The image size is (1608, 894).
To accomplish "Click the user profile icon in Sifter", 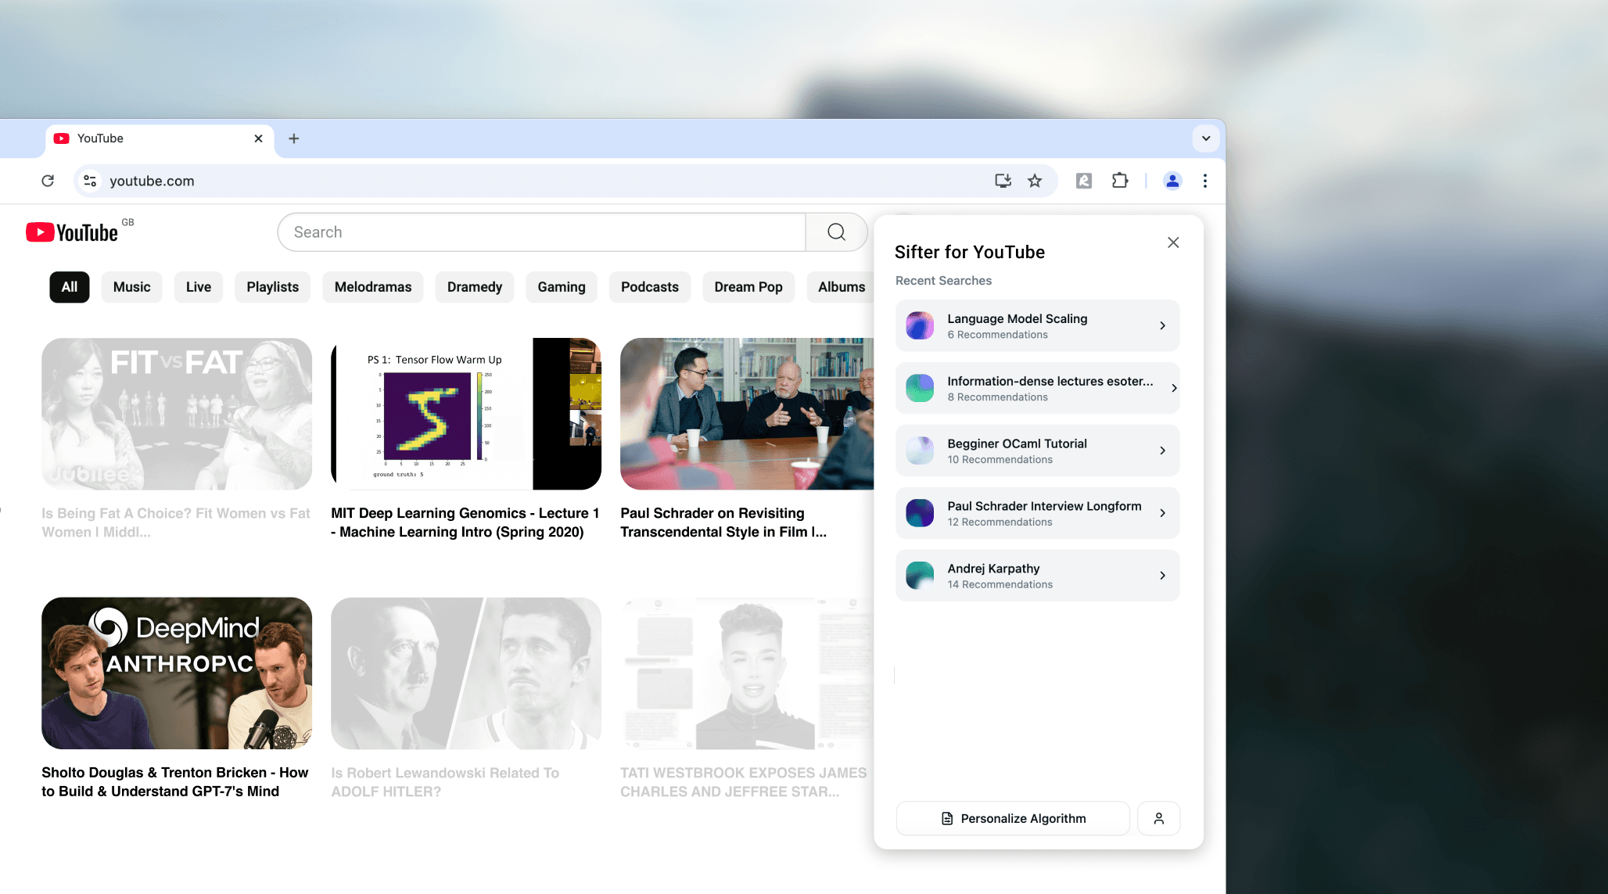I will 1159,818.
